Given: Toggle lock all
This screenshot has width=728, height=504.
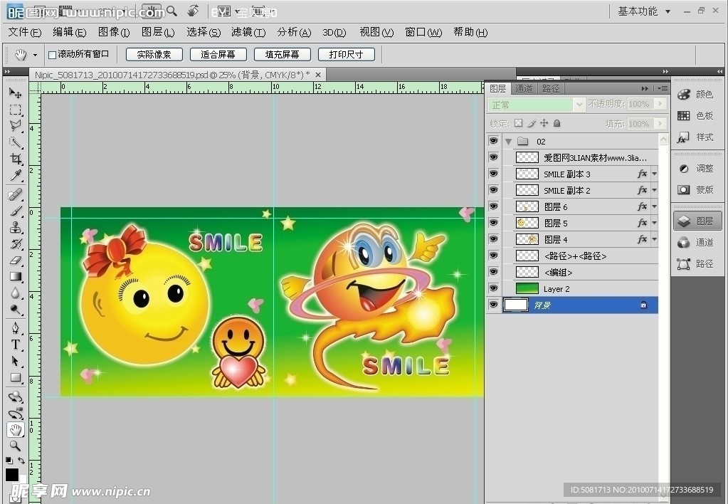Looking at the screenshot, I should [556, 123].
